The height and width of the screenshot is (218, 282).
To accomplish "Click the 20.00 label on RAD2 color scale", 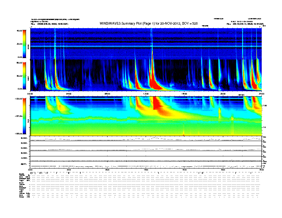I will coord(19,44).
